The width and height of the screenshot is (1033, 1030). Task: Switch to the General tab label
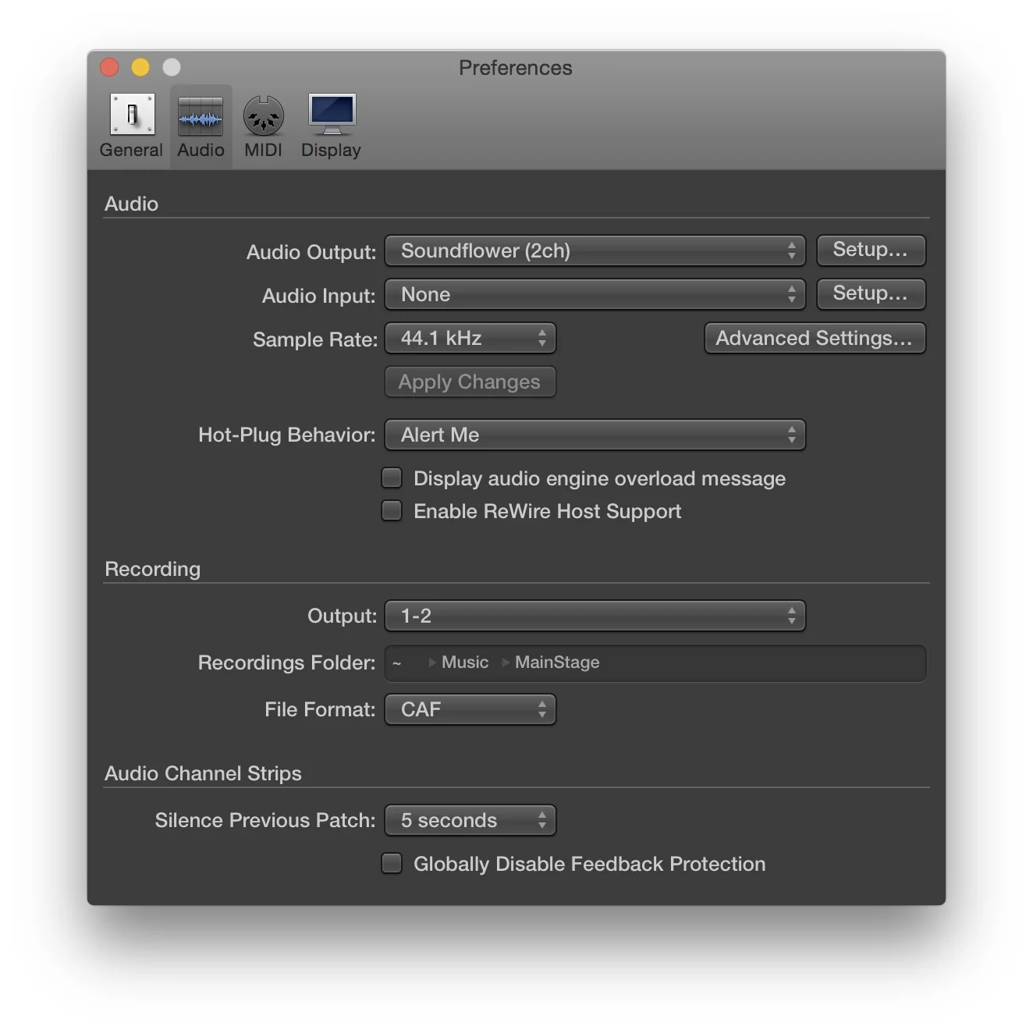131,150
